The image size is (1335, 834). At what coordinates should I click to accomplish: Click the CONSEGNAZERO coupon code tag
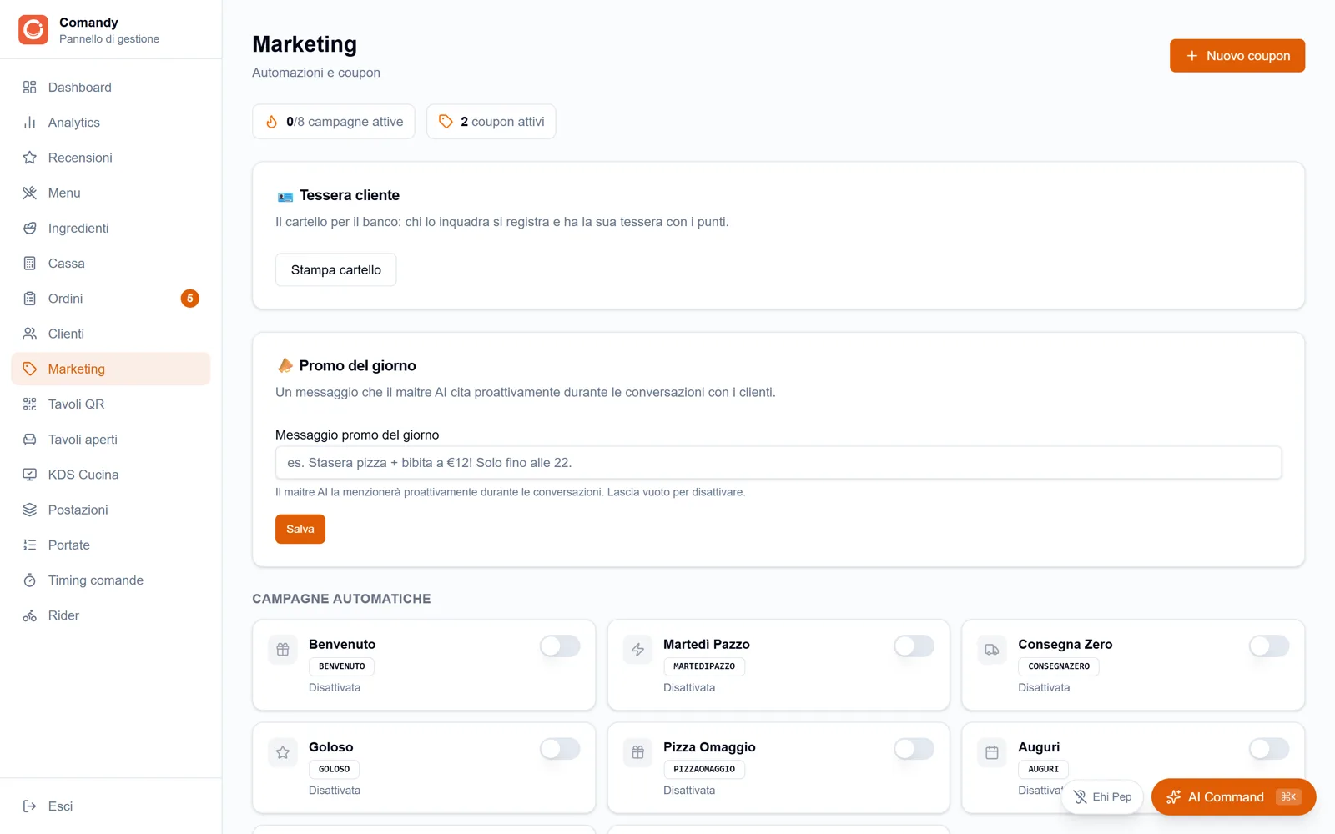tap(1059, 666)
